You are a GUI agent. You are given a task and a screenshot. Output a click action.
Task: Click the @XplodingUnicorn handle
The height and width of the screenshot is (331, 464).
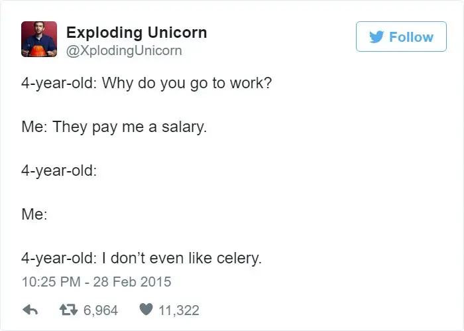(123, 50)
